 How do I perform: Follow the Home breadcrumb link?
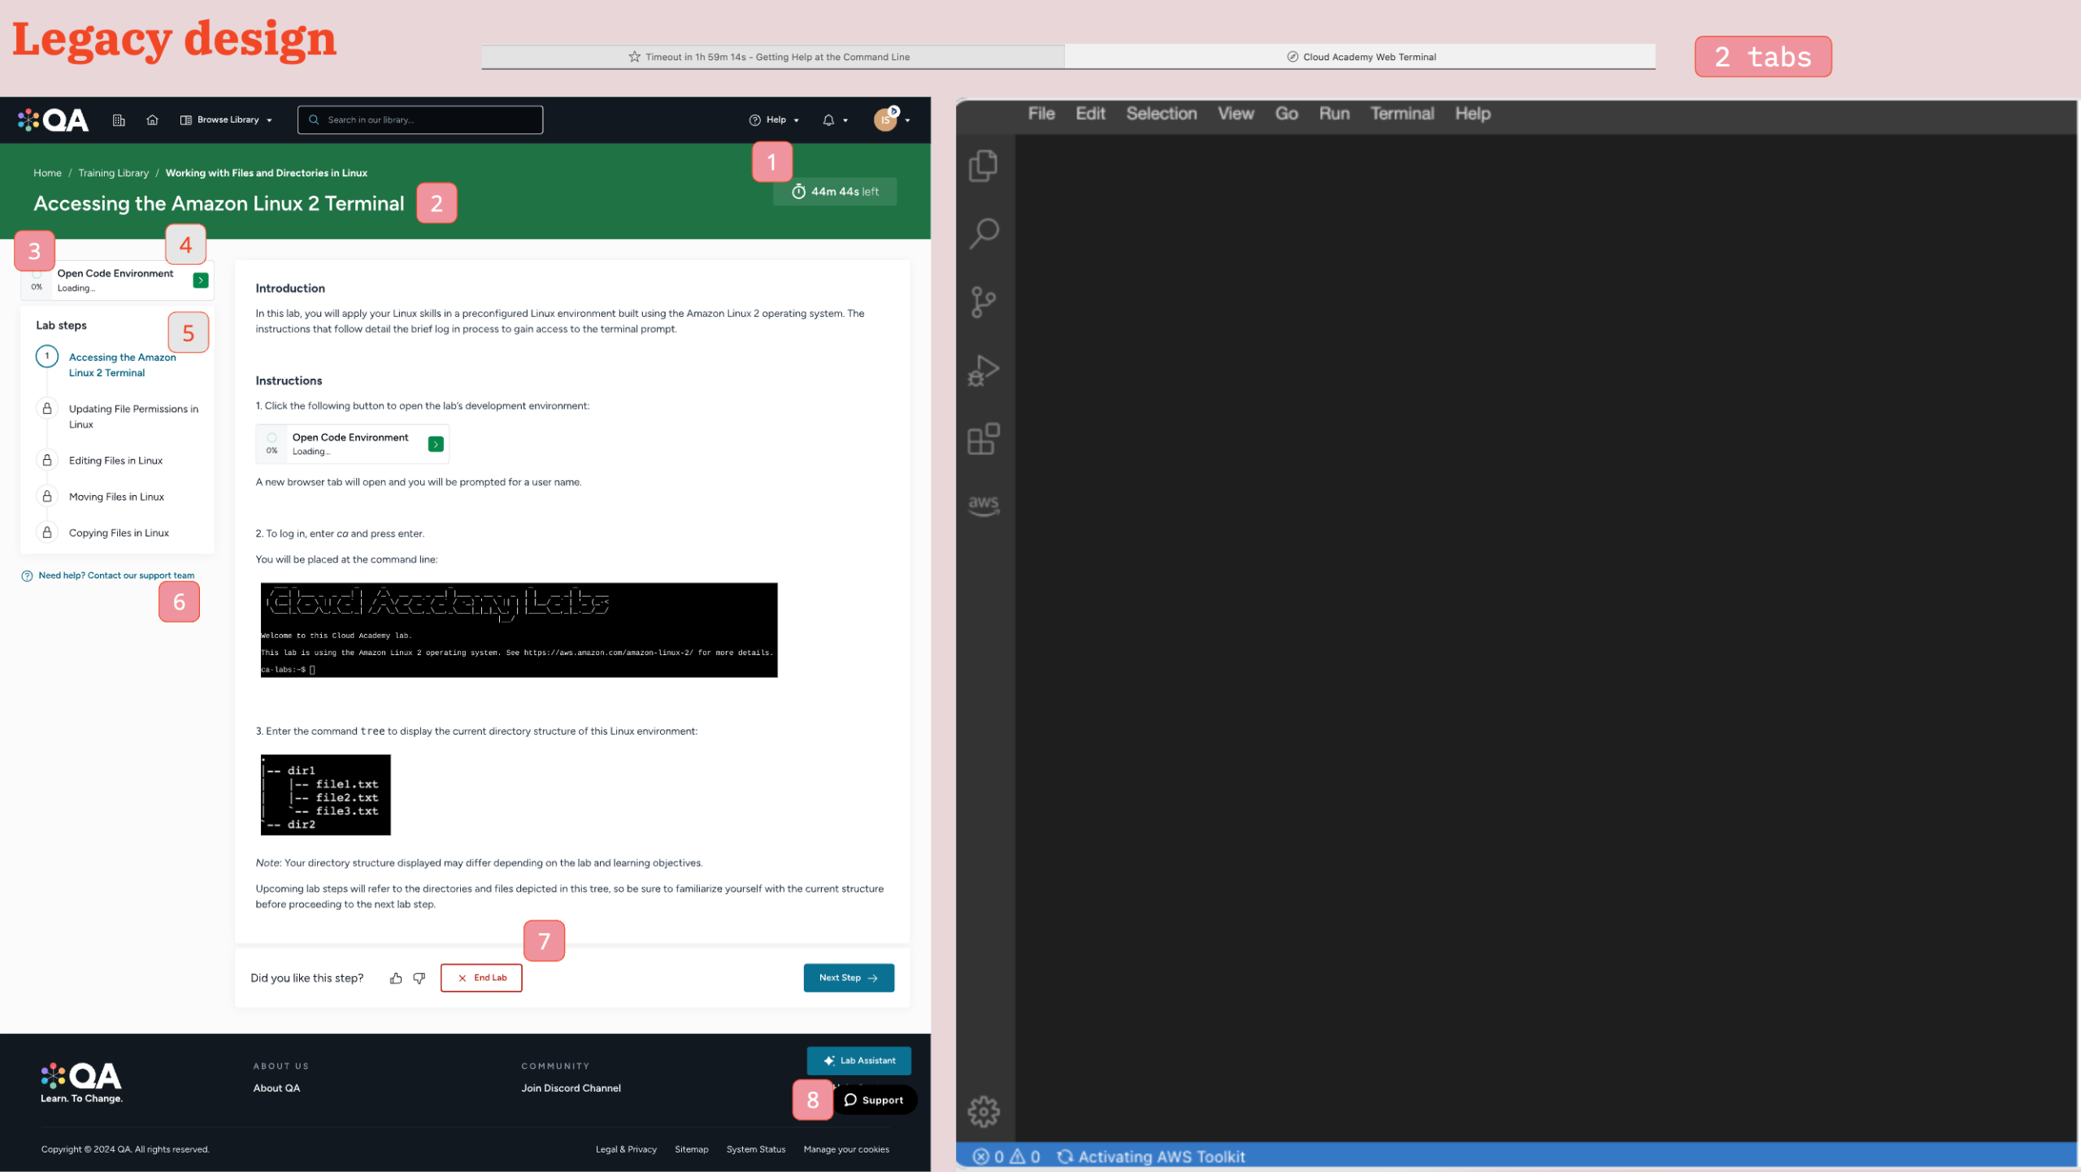coord(47,173)
